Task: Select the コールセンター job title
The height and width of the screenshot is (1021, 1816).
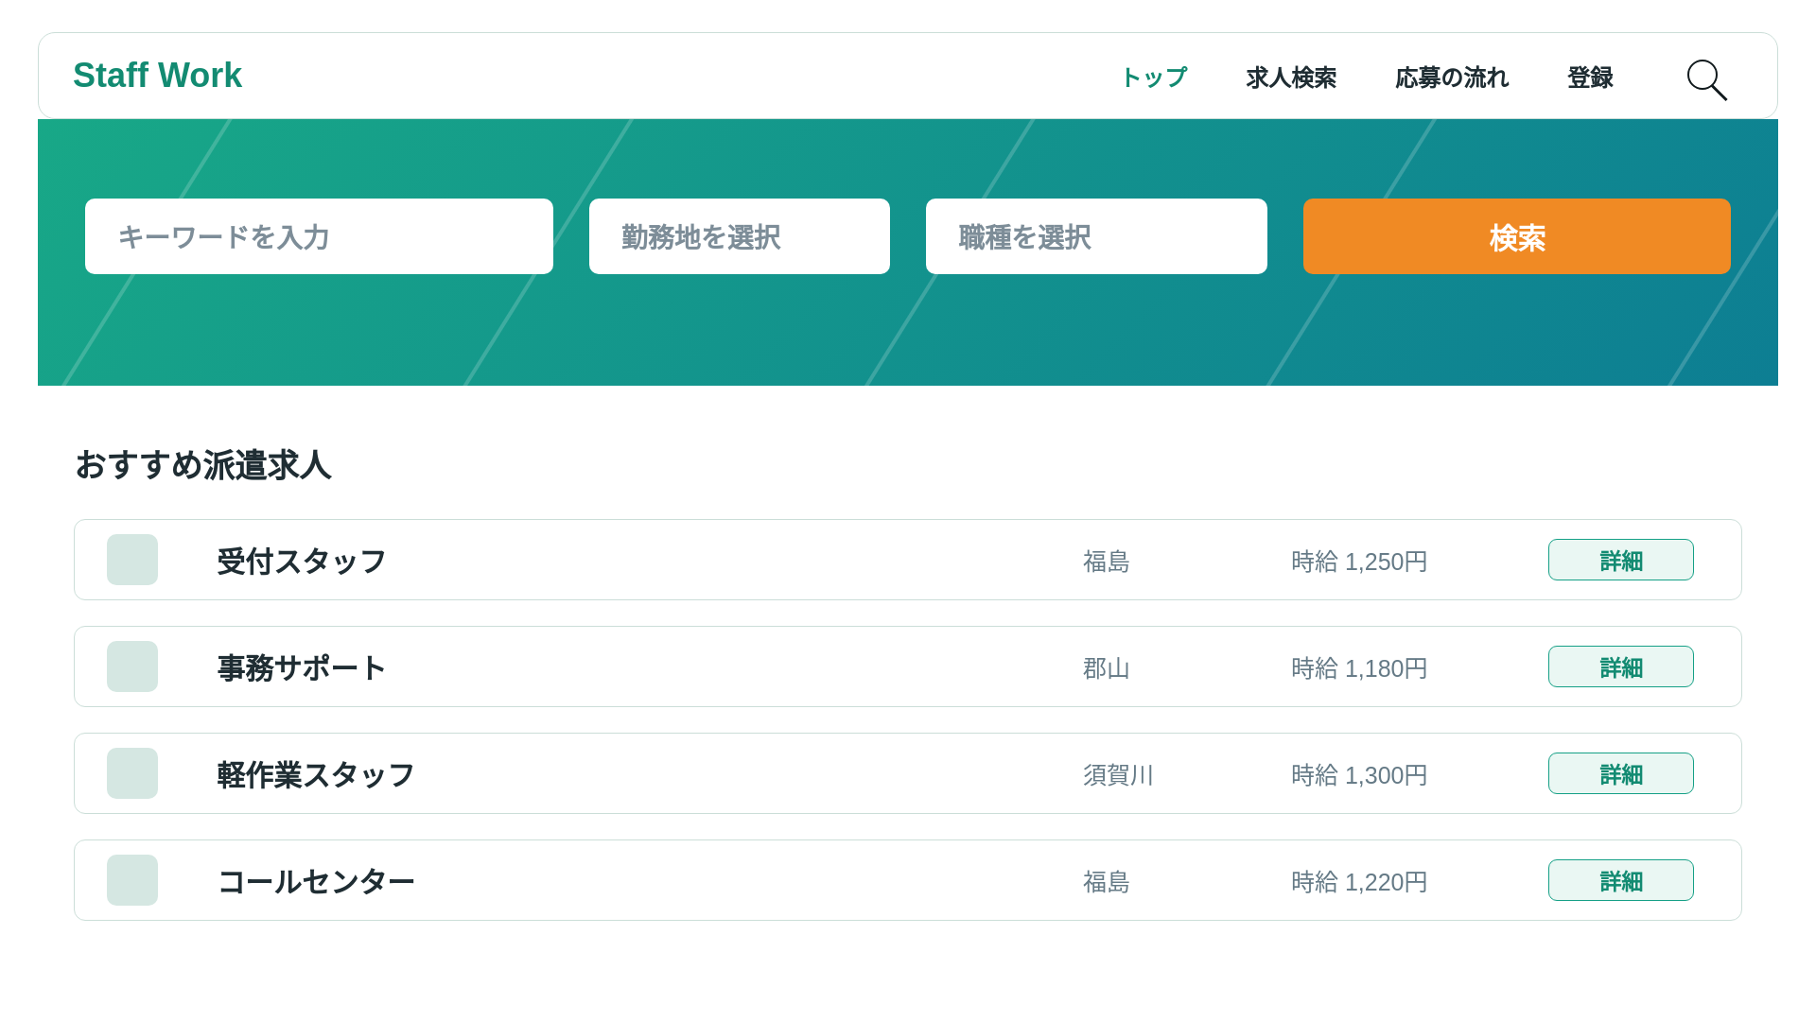Action: 316,882
